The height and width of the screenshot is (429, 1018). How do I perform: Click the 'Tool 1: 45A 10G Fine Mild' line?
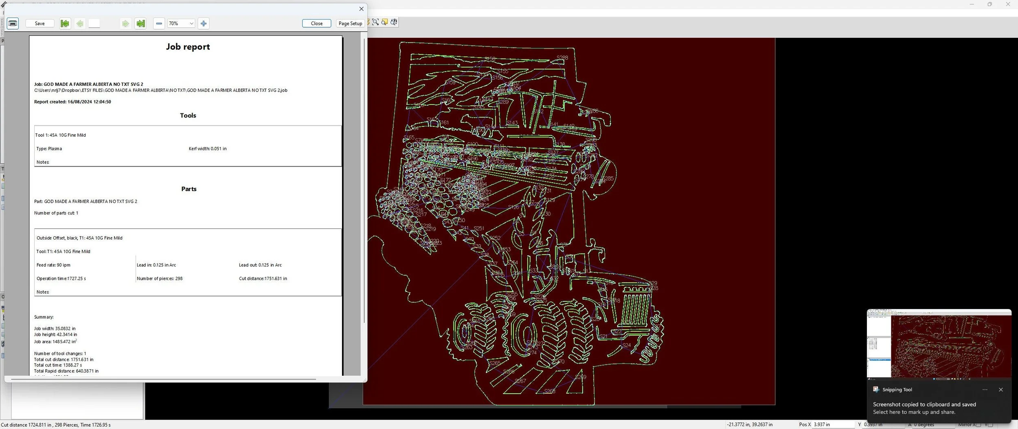pos(60,135)
